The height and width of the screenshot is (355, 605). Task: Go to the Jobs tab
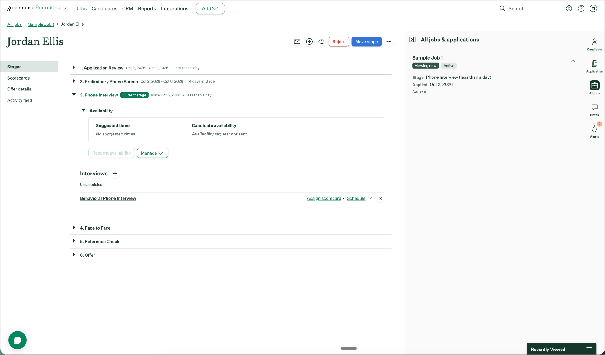[x=81, y=8]
